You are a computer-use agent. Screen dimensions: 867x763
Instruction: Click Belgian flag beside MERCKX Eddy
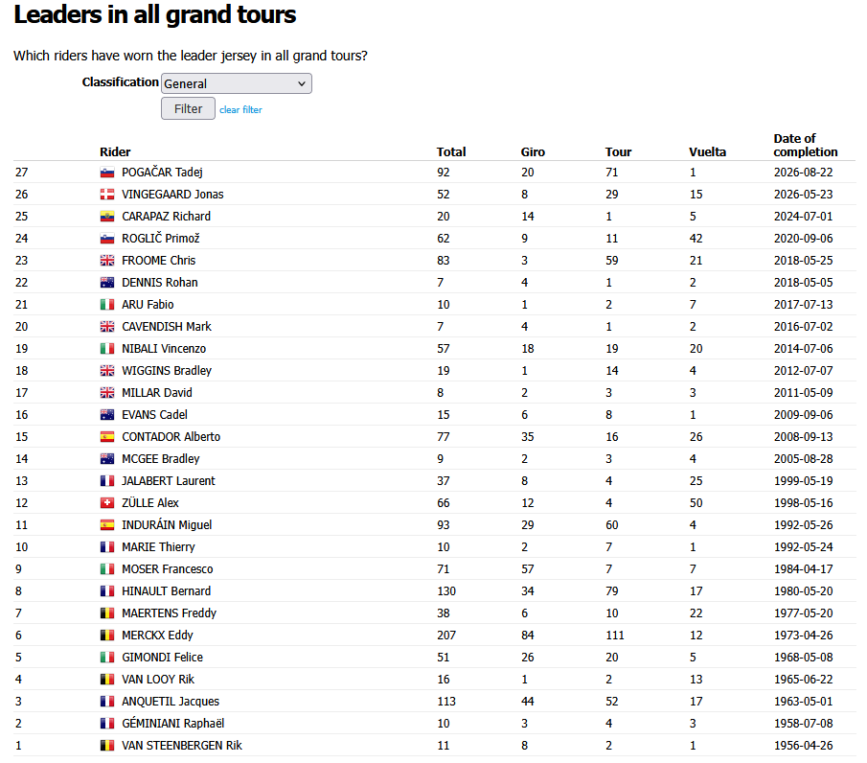[107, 636]
